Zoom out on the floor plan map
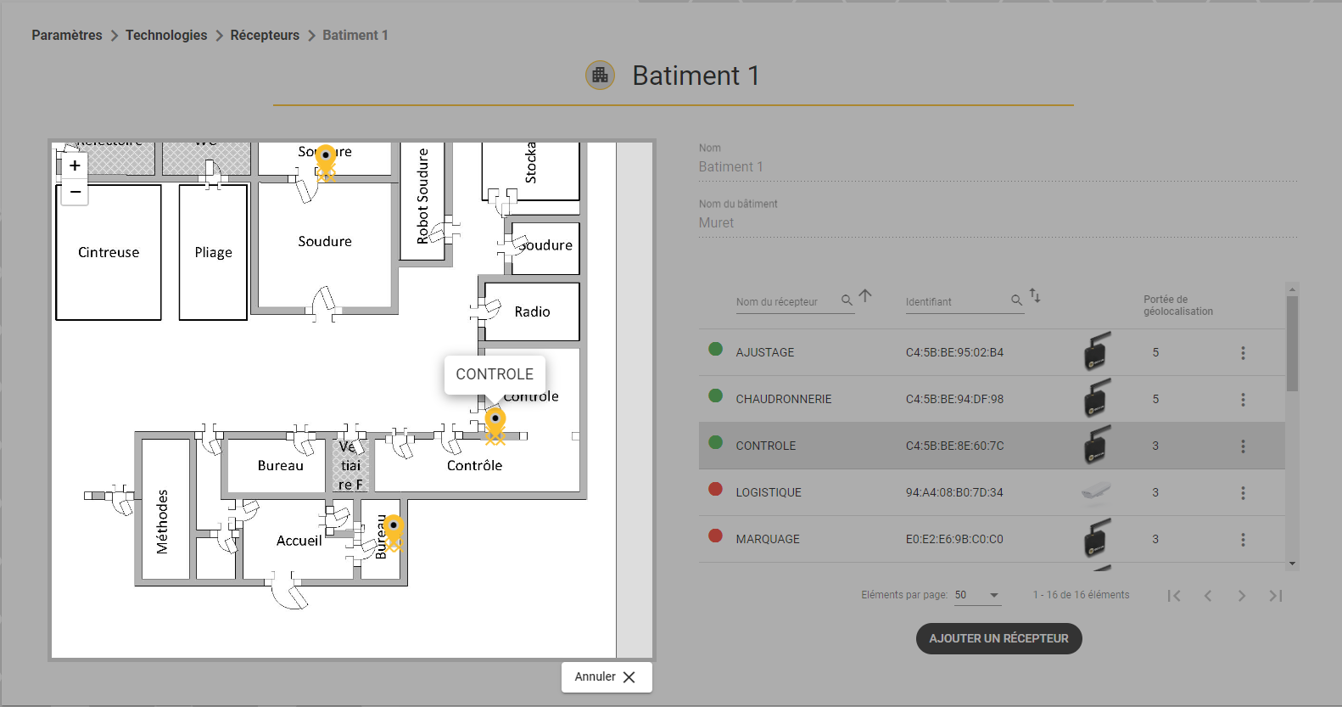The width and height of the screenshot is (1342, 707). pos(75,193)
